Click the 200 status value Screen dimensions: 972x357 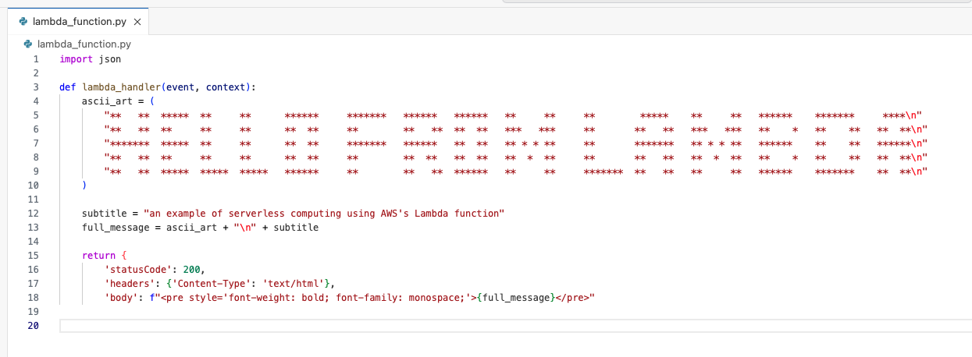[x=192, y=270]
